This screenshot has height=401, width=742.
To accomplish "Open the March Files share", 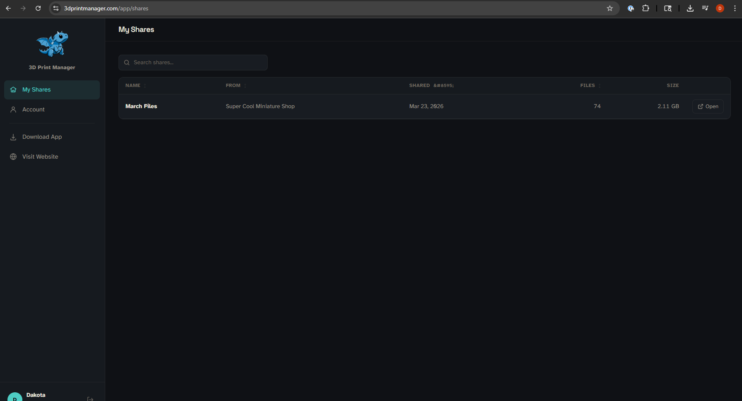I will 708,106.
